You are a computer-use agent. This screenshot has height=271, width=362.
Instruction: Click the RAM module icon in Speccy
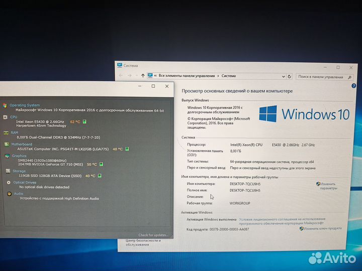click(6, 132)
